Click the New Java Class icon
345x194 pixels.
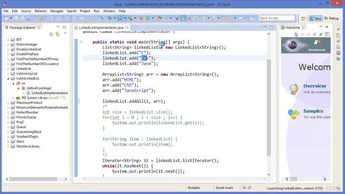148,18
